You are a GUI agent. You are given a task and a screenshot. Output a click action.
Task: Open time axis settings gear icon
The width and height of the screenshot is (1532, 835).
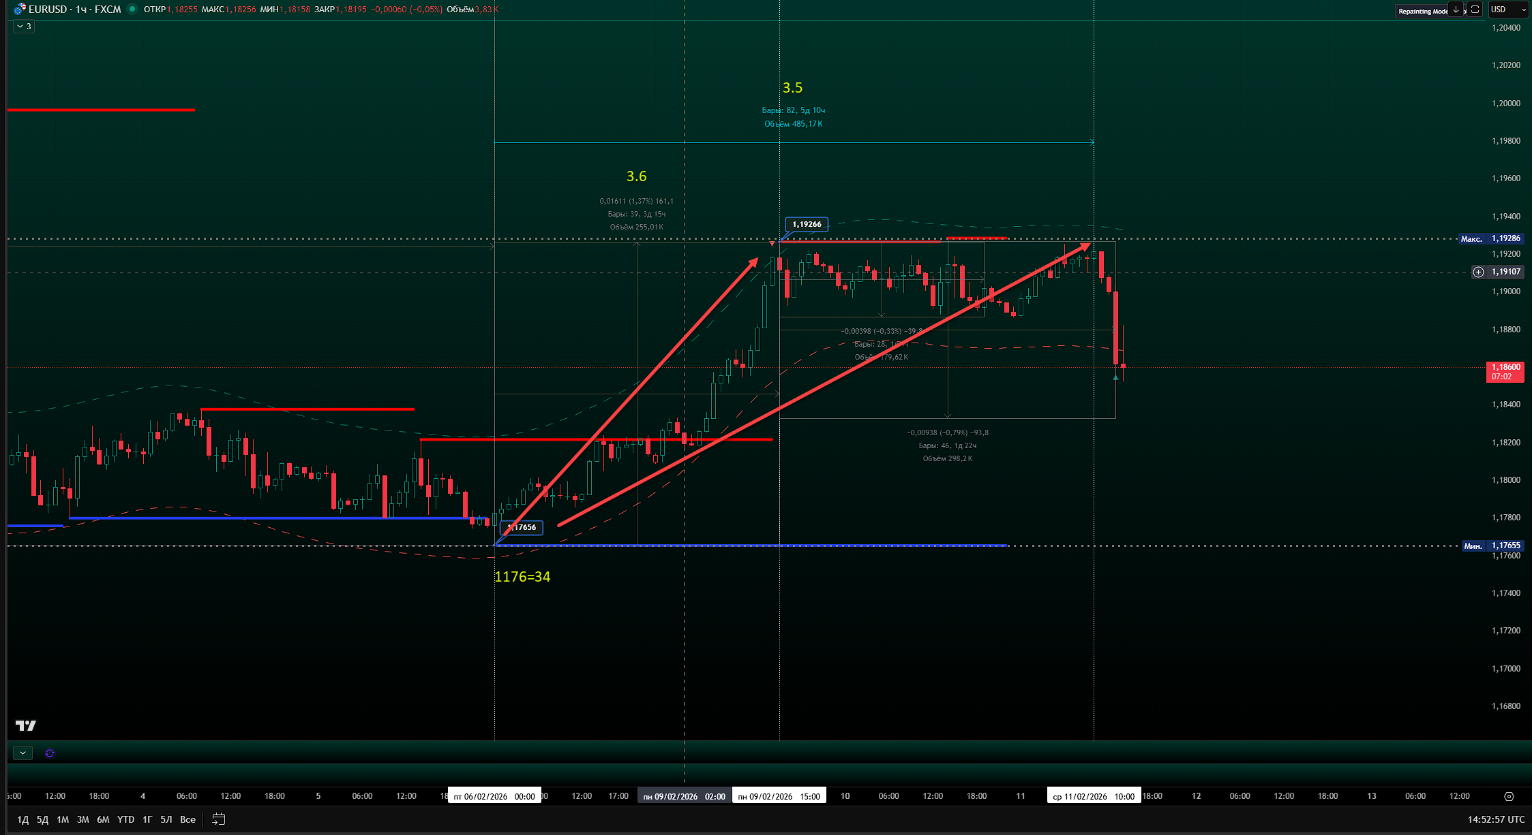click(x=1509, y=796)
